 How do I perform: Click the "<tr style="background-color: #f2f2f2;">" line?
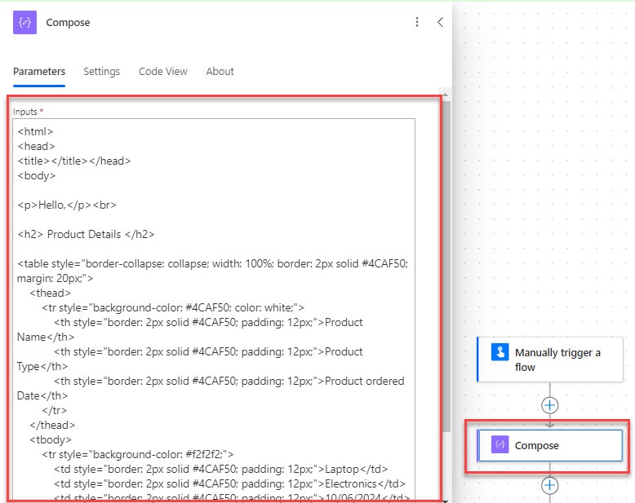pyautogui.click(x=138, y=454)
